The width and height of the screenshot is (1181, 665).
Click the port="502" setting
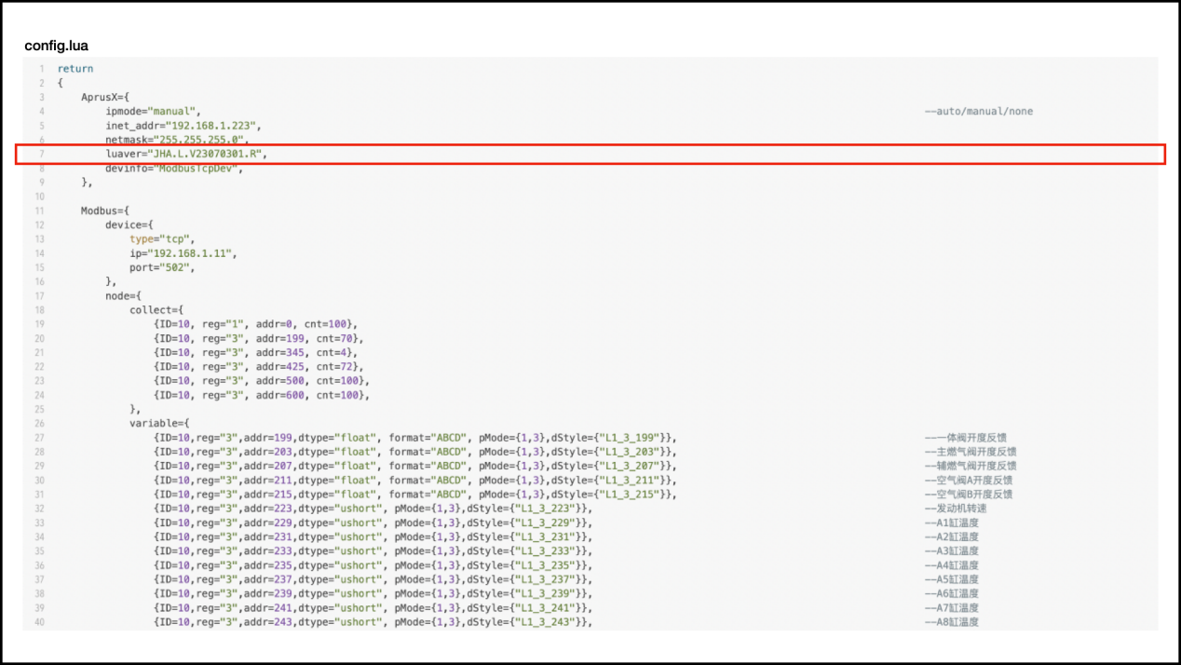(x=162, y=267)
